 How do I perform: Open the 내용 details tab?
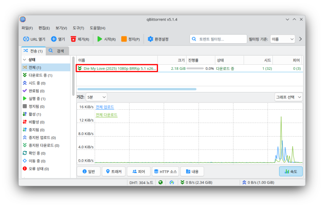(x=192, y=171)
